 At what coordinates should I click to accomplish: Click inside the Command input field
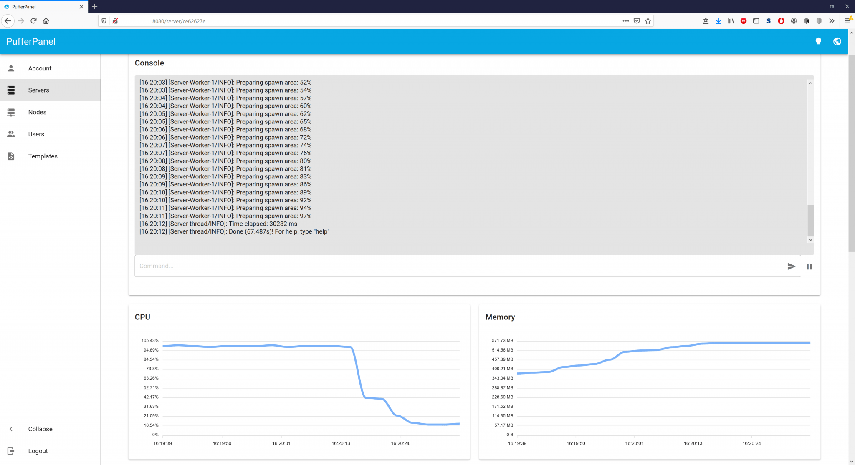(x=459, y=266)
